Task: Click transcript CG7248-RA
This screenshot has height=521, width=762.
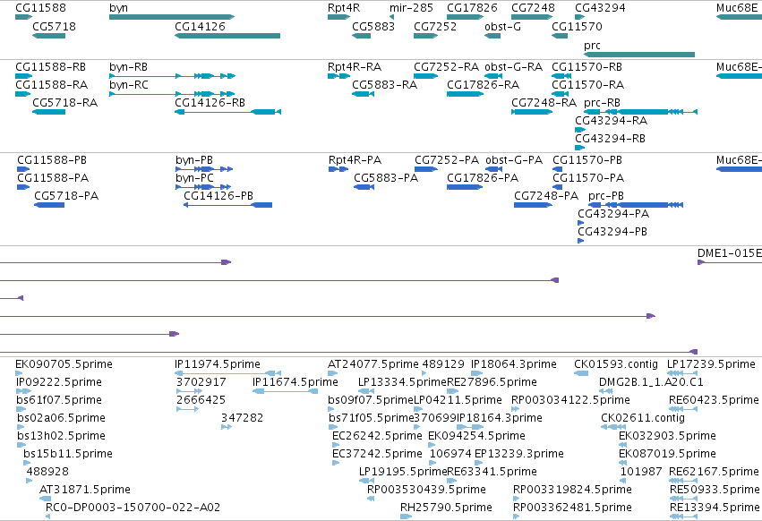Action: pos(532,112)
